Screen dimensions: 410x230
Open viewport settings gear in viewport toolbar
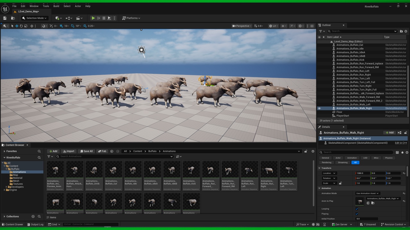pyautogui.click(x=300, y=26)
